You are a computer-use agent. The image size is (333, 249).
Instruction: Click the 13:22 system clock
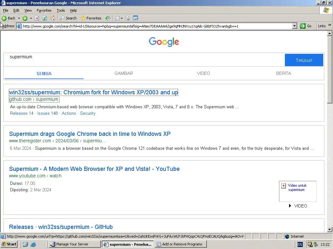[325, 244]
